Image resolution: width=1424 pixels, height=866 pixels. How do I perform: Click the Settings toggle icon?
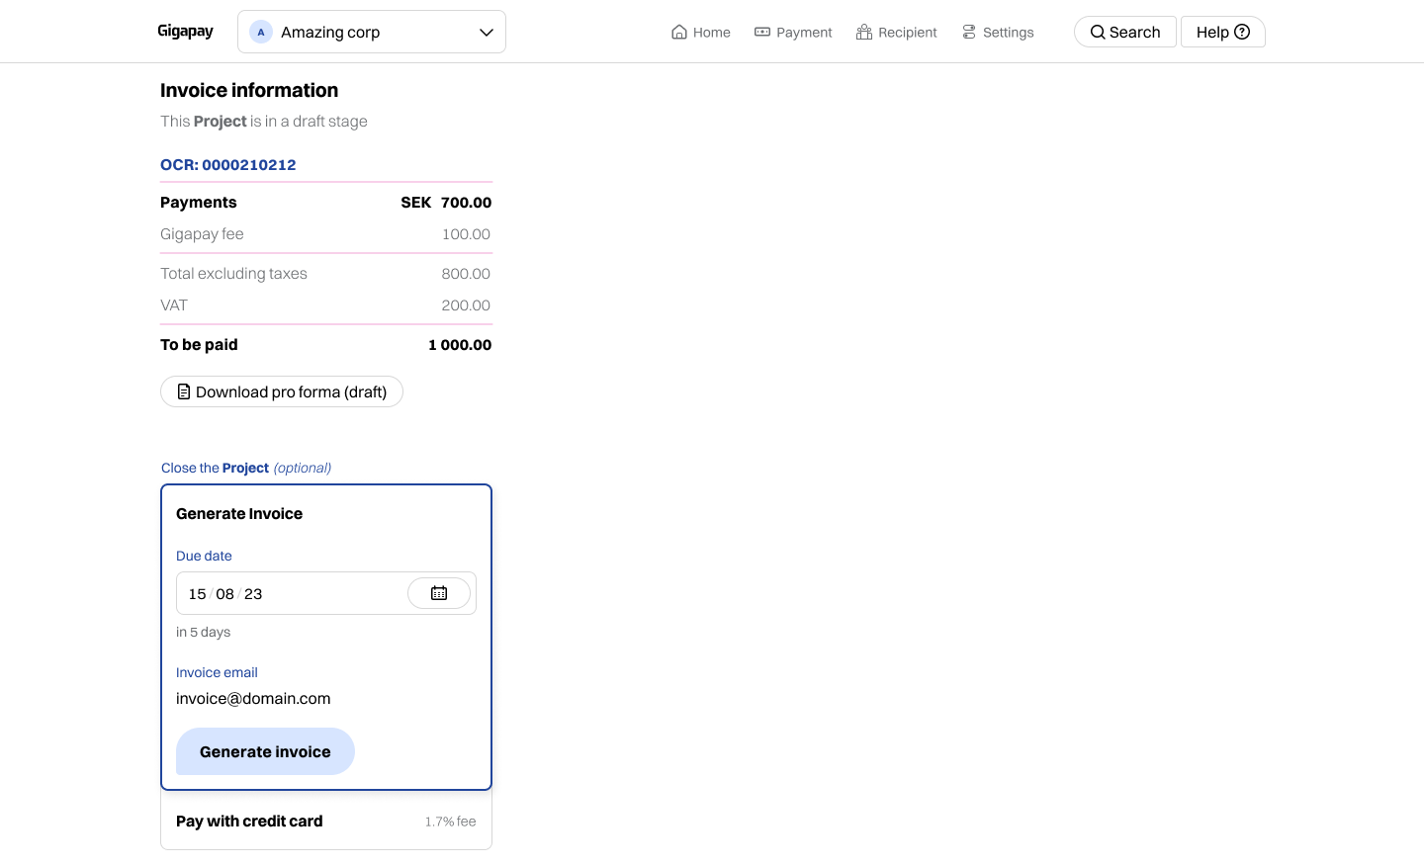tap(969, 32)
